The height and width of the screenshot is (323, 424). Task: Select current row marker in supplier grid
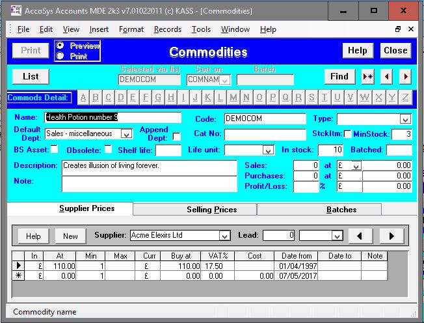click(18, 266)
